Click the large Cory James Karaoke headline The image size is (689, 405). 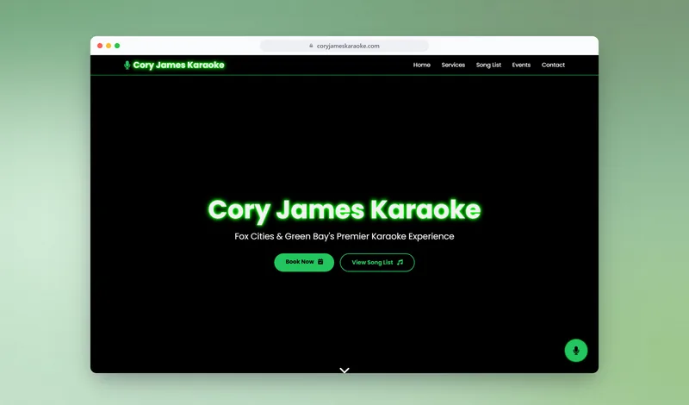[x=344, y=209]
